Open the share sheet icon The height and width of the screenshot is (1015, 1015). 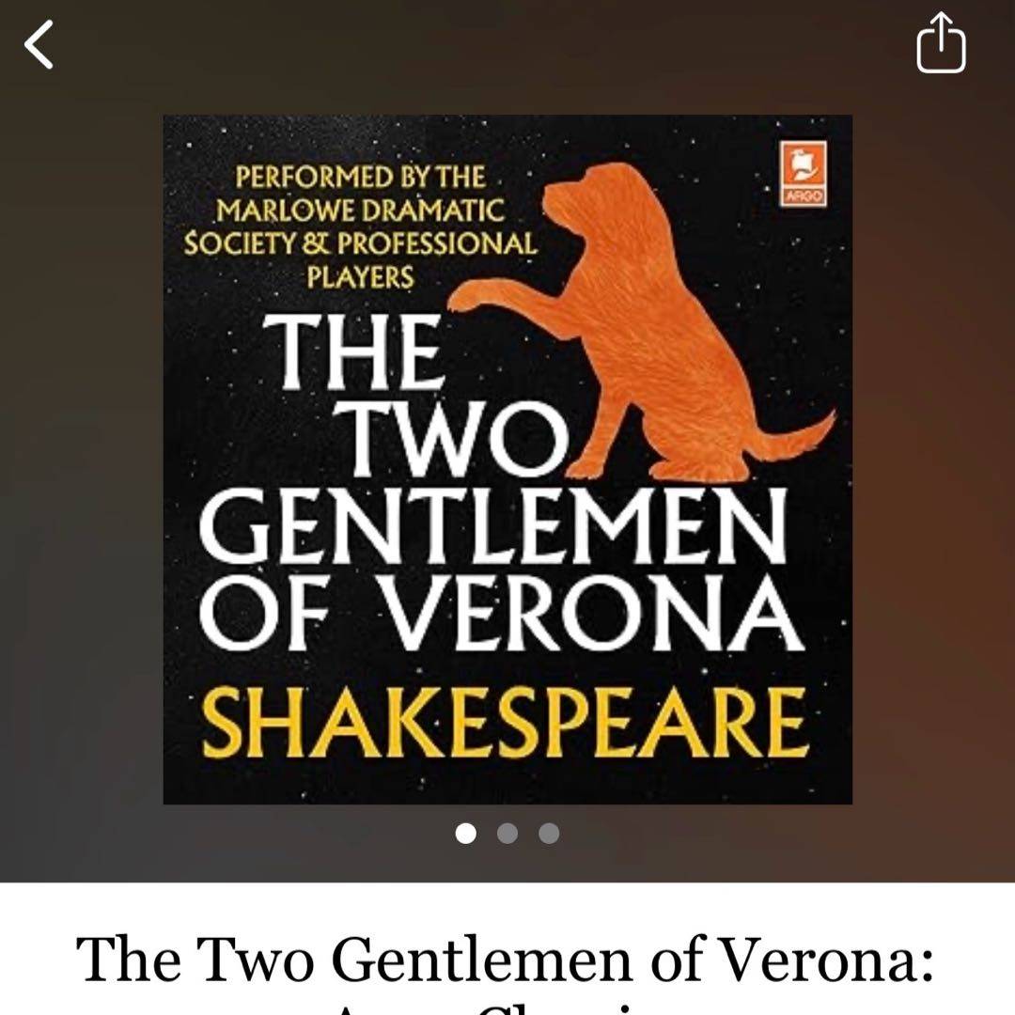coord(941,42)
